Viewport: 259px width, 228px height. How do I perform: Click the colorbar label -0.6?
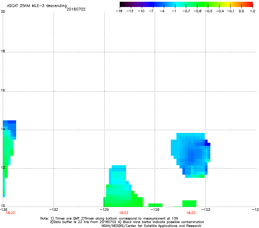[197, 11]
